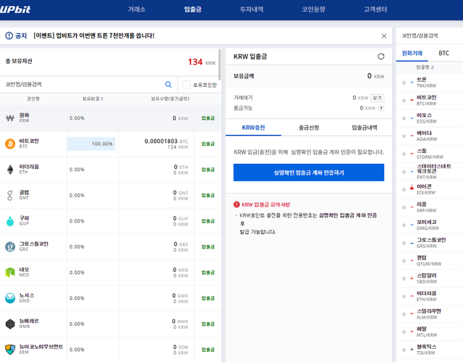Screen dimensions: 463x362
Task: Click the Bitcoin BTC icon
Action: point(10,144)
